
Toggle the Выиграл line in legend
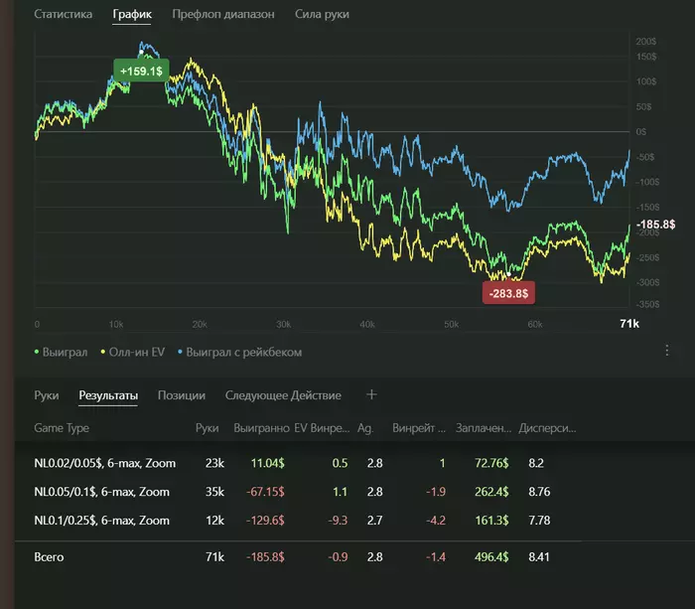pos(62,352)
